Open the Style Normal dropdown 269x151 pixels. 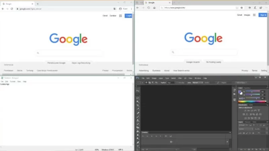[x=197, y=83]
